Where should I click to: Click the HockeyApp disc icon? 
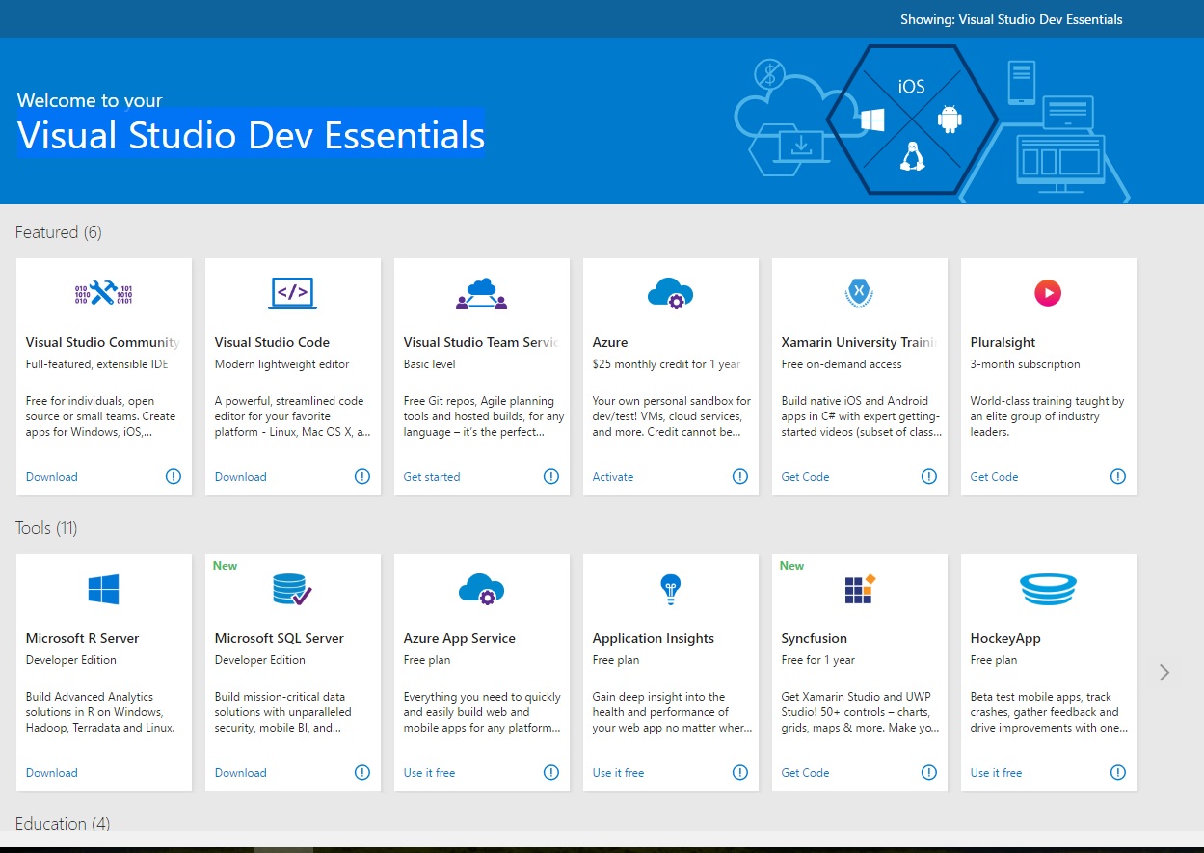tap(1048, 588)
